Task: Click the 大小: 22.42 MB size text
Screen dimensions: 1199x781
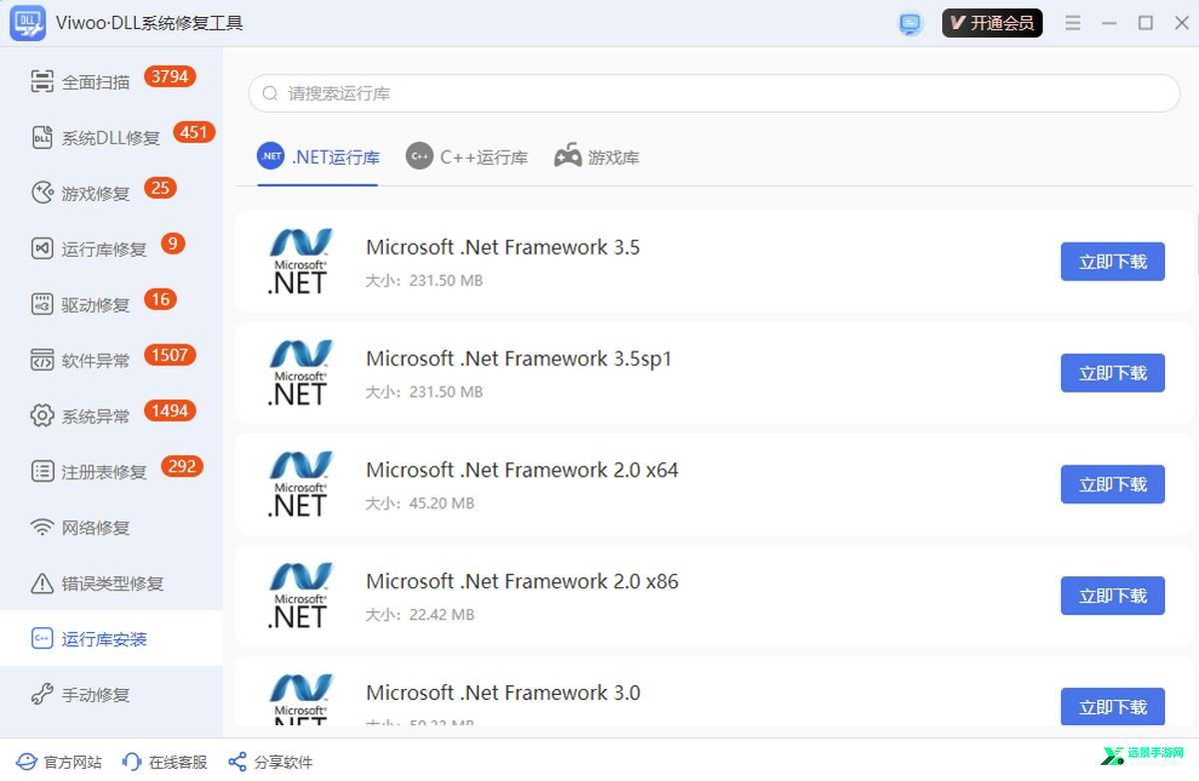Action: point(421,614)
